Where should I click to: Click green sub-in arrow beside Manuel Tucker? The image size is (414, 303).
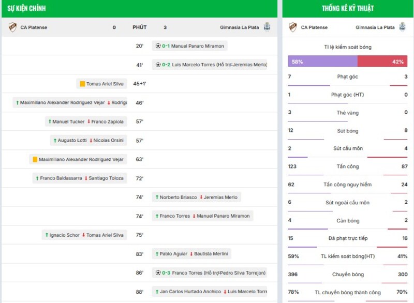tap(50, 122)
